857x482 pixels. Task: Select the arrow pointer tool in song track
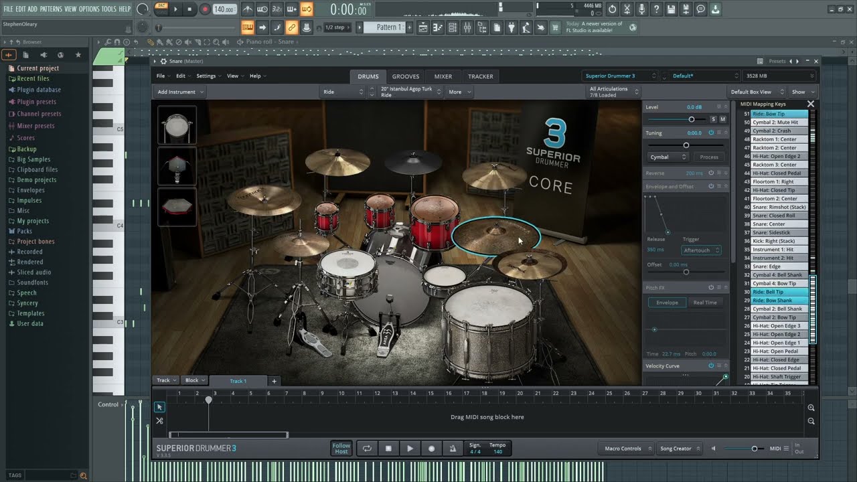(159, 407)
